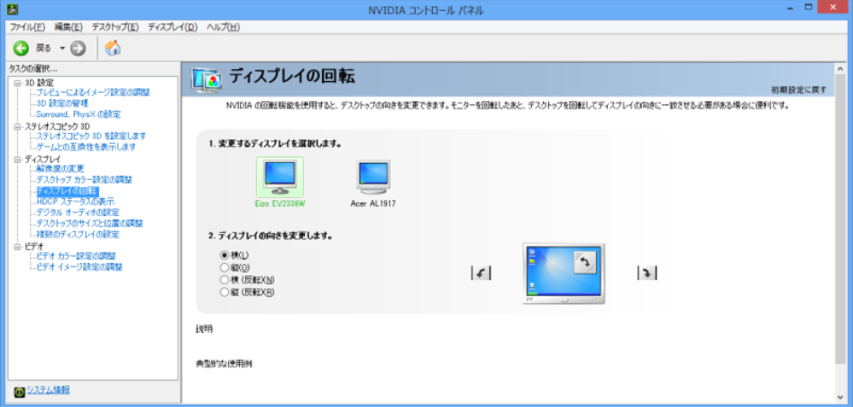The image size is (853, 407).
Task: Click the green Back arrow button
Action: tap(20, 48)
